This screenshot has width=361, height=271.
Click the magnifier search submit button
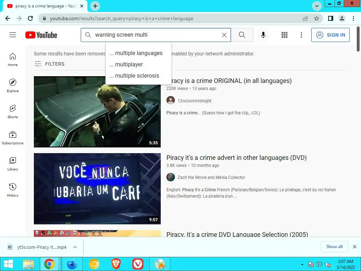tap(242, 35)
